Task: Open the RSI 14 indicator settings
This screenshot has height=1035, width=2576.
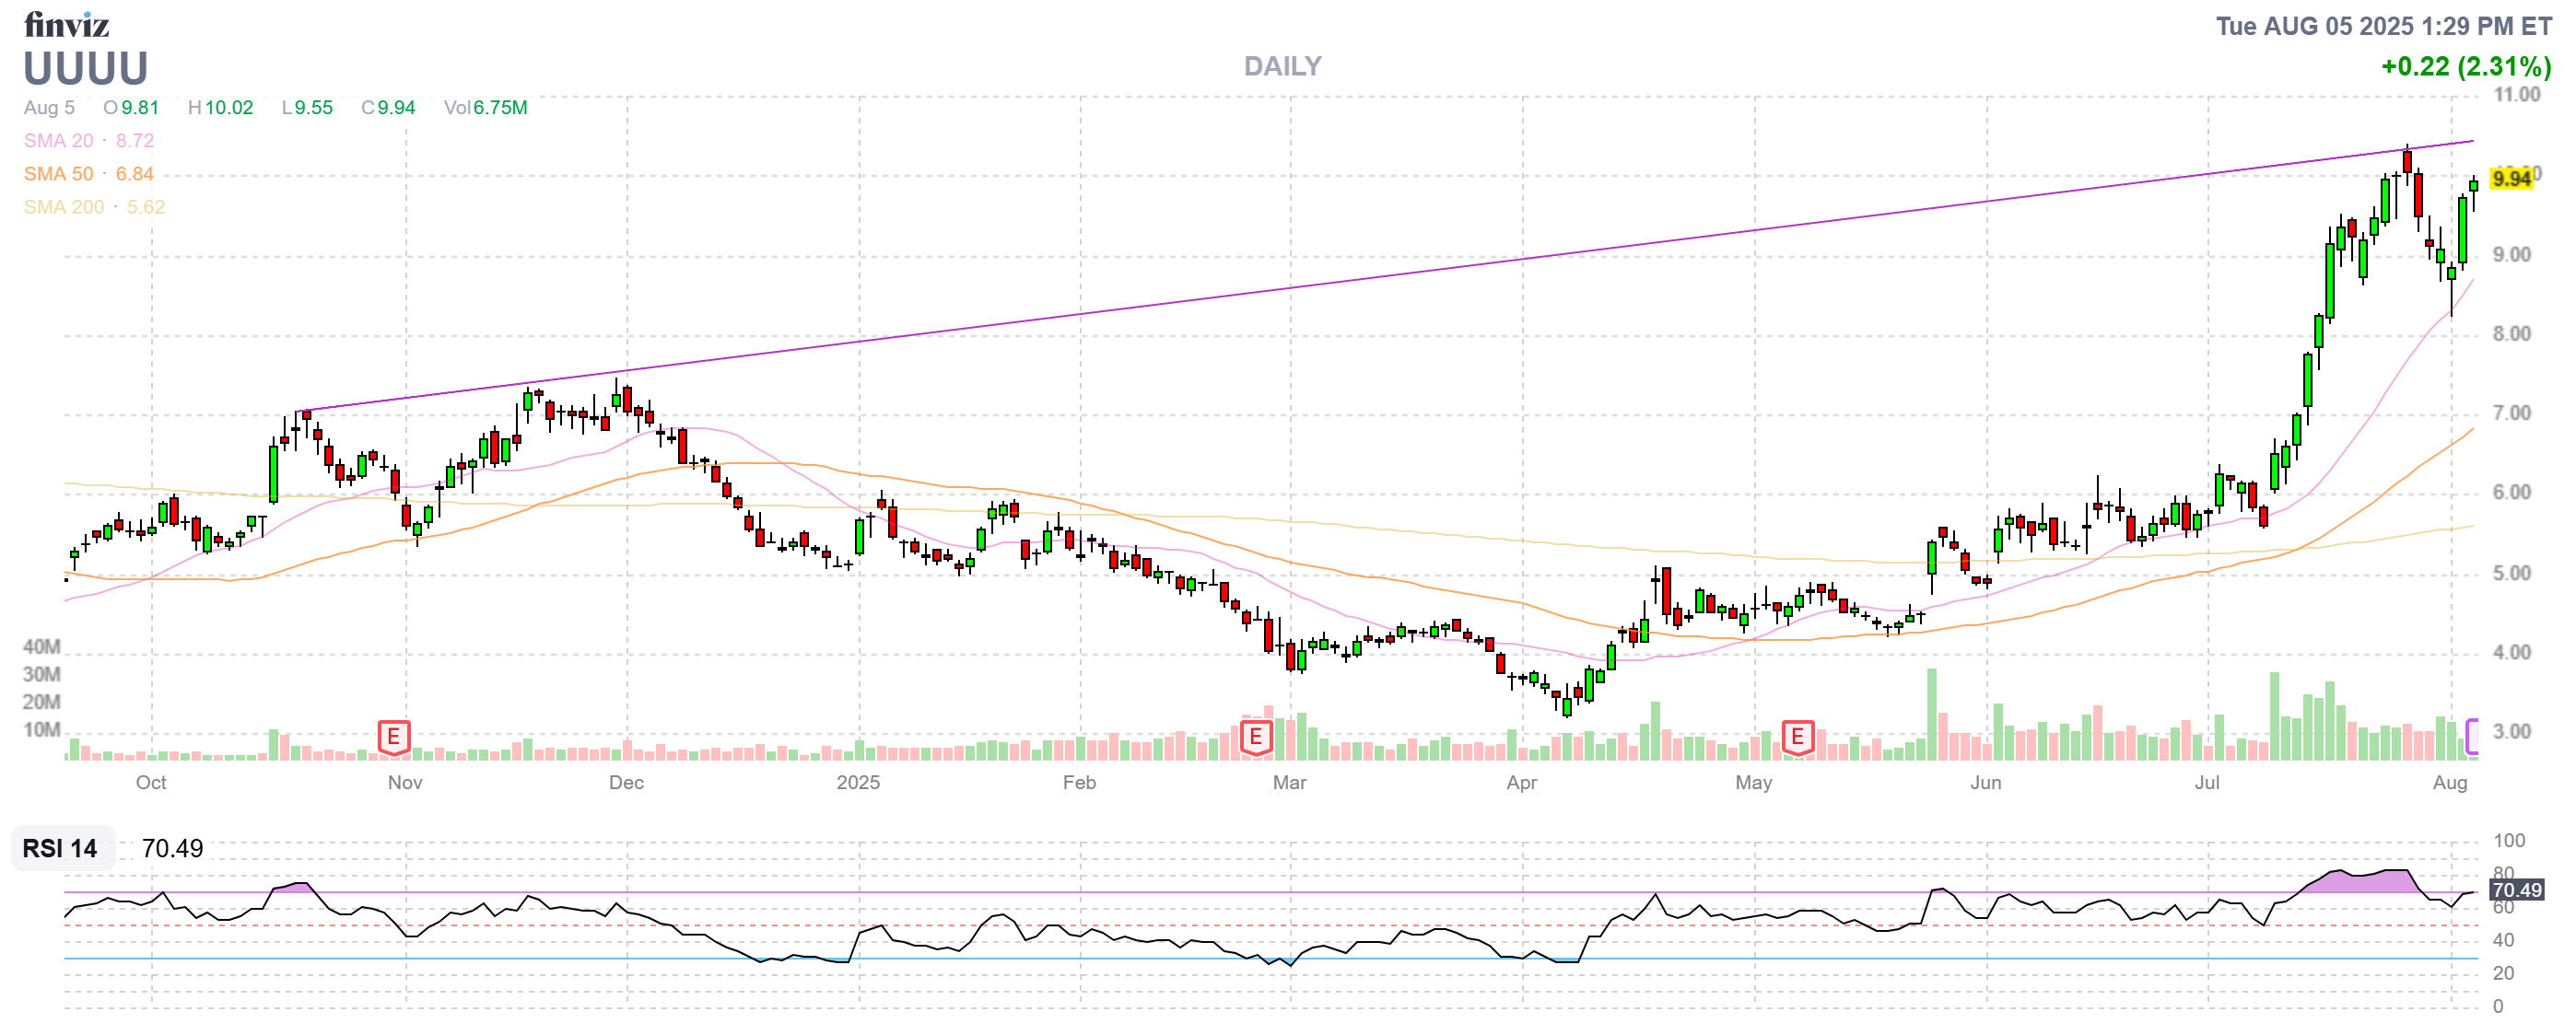Action: point(60,848)
